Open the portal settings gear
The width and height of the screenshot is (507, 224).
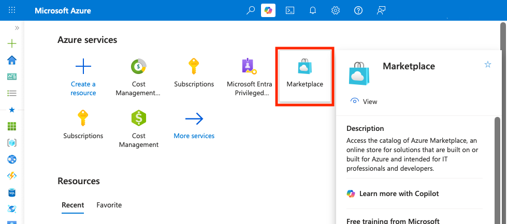coord(335,10)
